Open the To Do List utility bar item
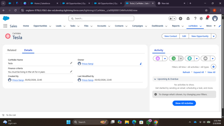The width and height of the screenshot is (224, 126). pos(9,115)
